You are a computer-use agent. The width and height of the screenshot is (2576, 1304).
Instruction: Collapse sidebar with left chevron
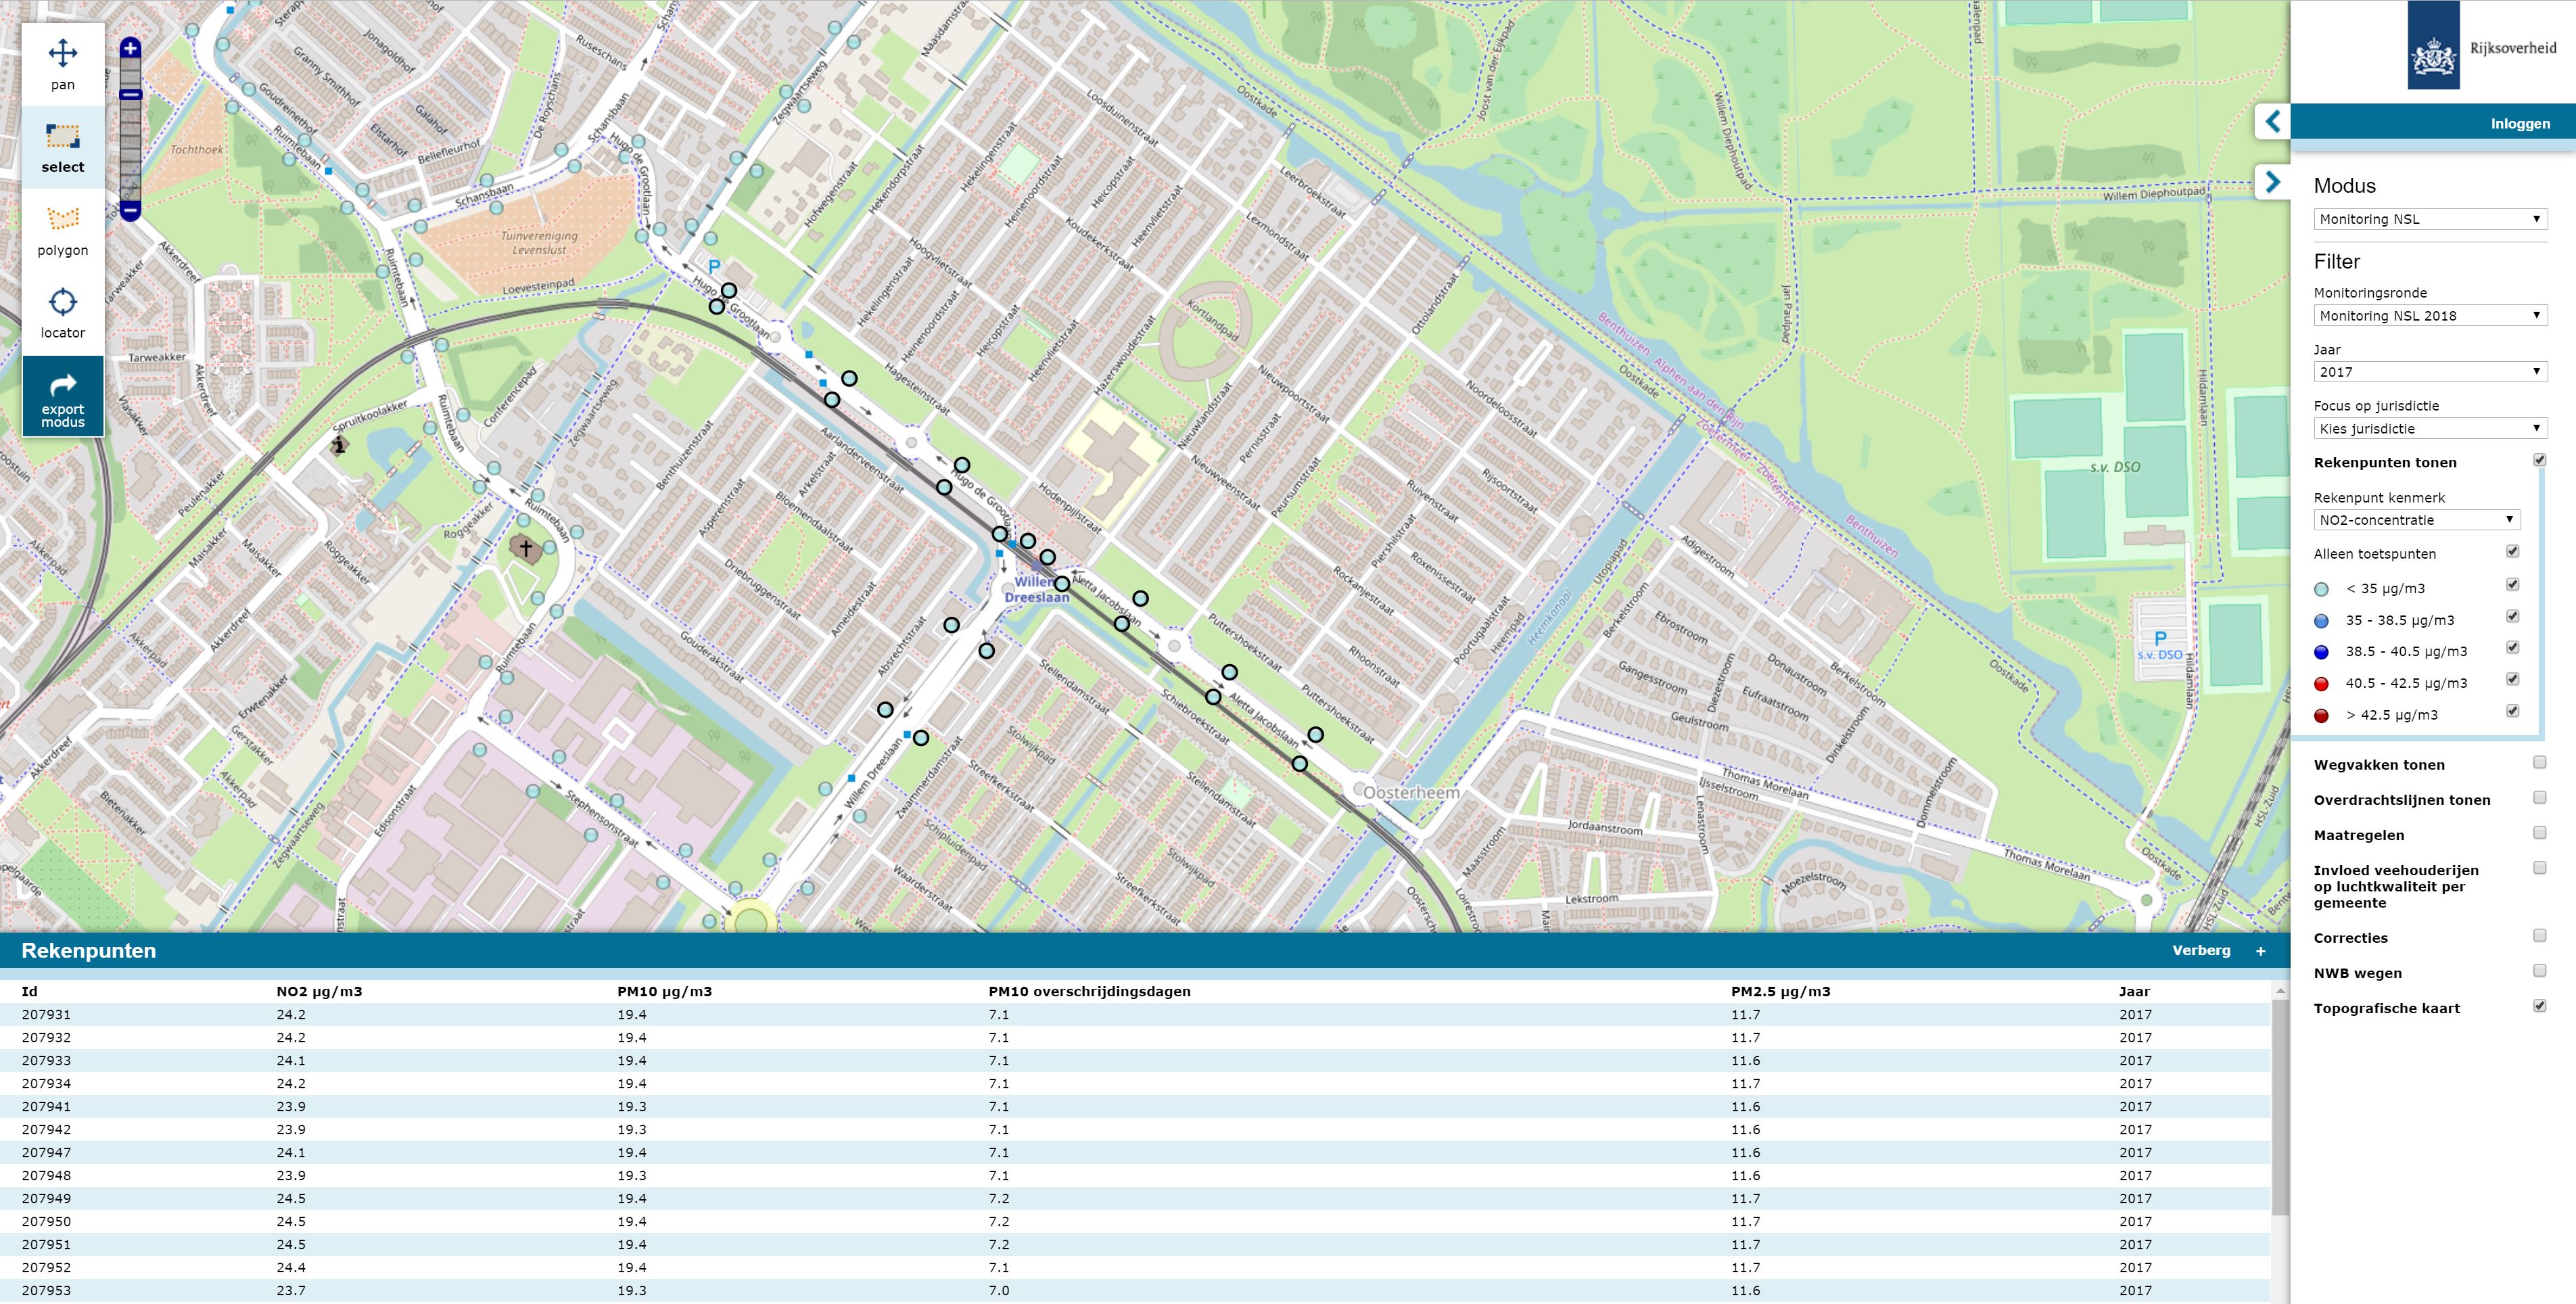[2273, 122]
